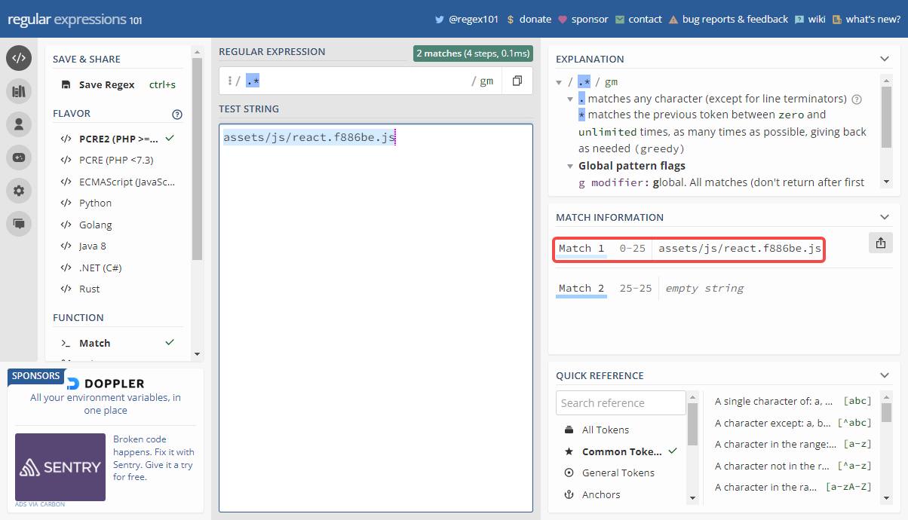Copy regex to clipboard icon
Viewport: 908px width, 520px height.
[x=517, y=81]
